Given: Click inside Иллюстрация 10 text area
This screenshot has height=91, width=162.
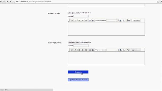Looking at the screenshot, I should coord(106,58).
